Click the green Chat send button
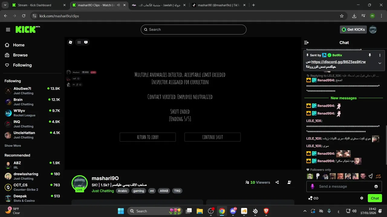This screenshot has width=387, height=217. click(x=375, y=198)
